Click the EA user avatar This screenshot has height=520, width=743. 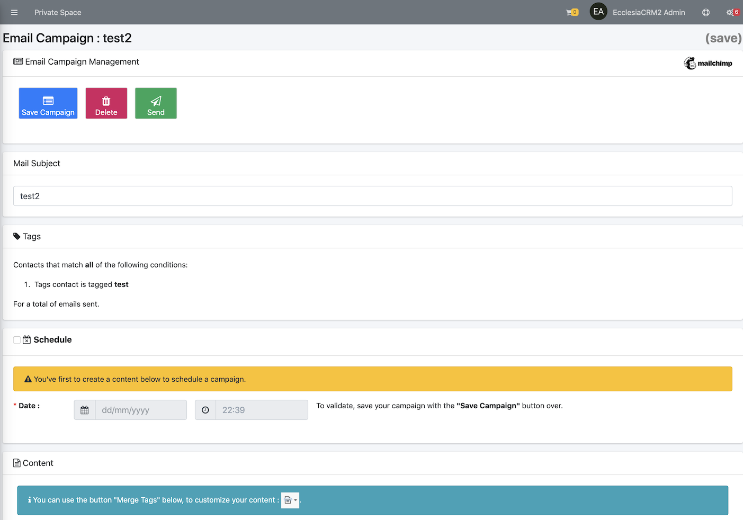pyautogui.click(x=598, y=12)
